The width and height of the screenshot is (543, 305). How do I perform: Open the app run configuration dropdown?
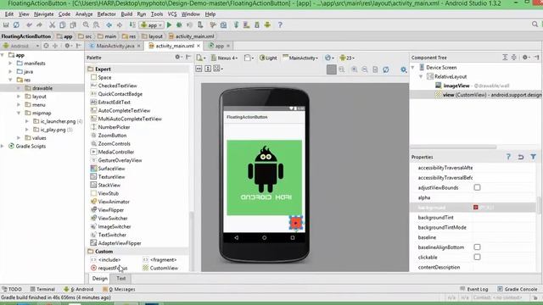coord(151,25)
